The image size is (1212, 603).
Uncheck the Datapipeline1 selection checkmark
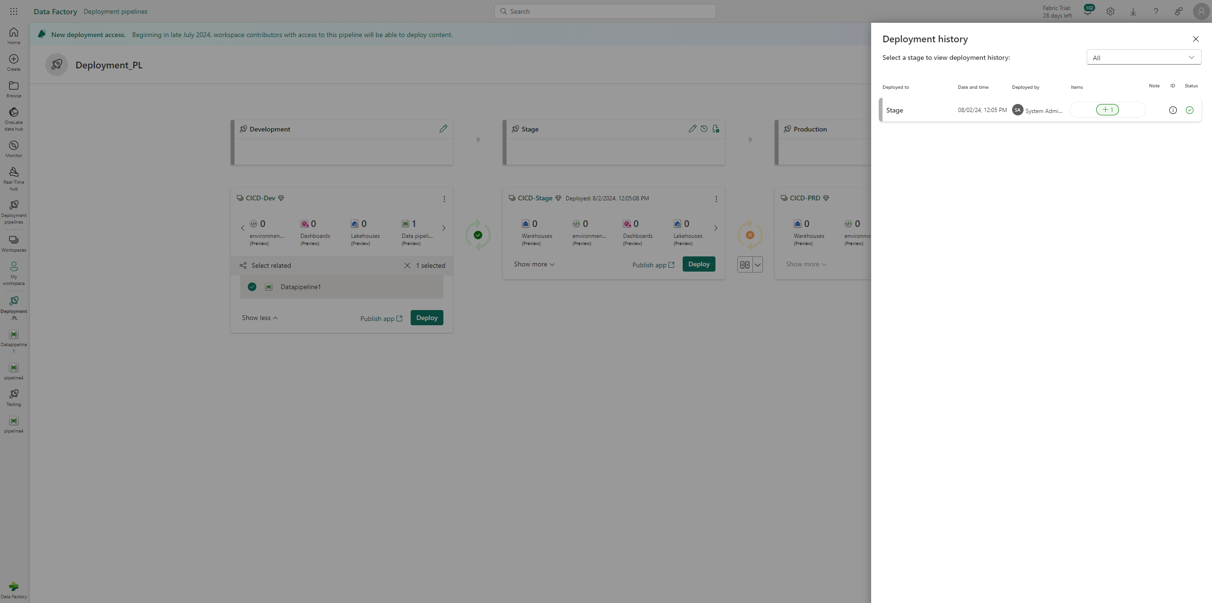pyautogui.click(x=252, y=287)
